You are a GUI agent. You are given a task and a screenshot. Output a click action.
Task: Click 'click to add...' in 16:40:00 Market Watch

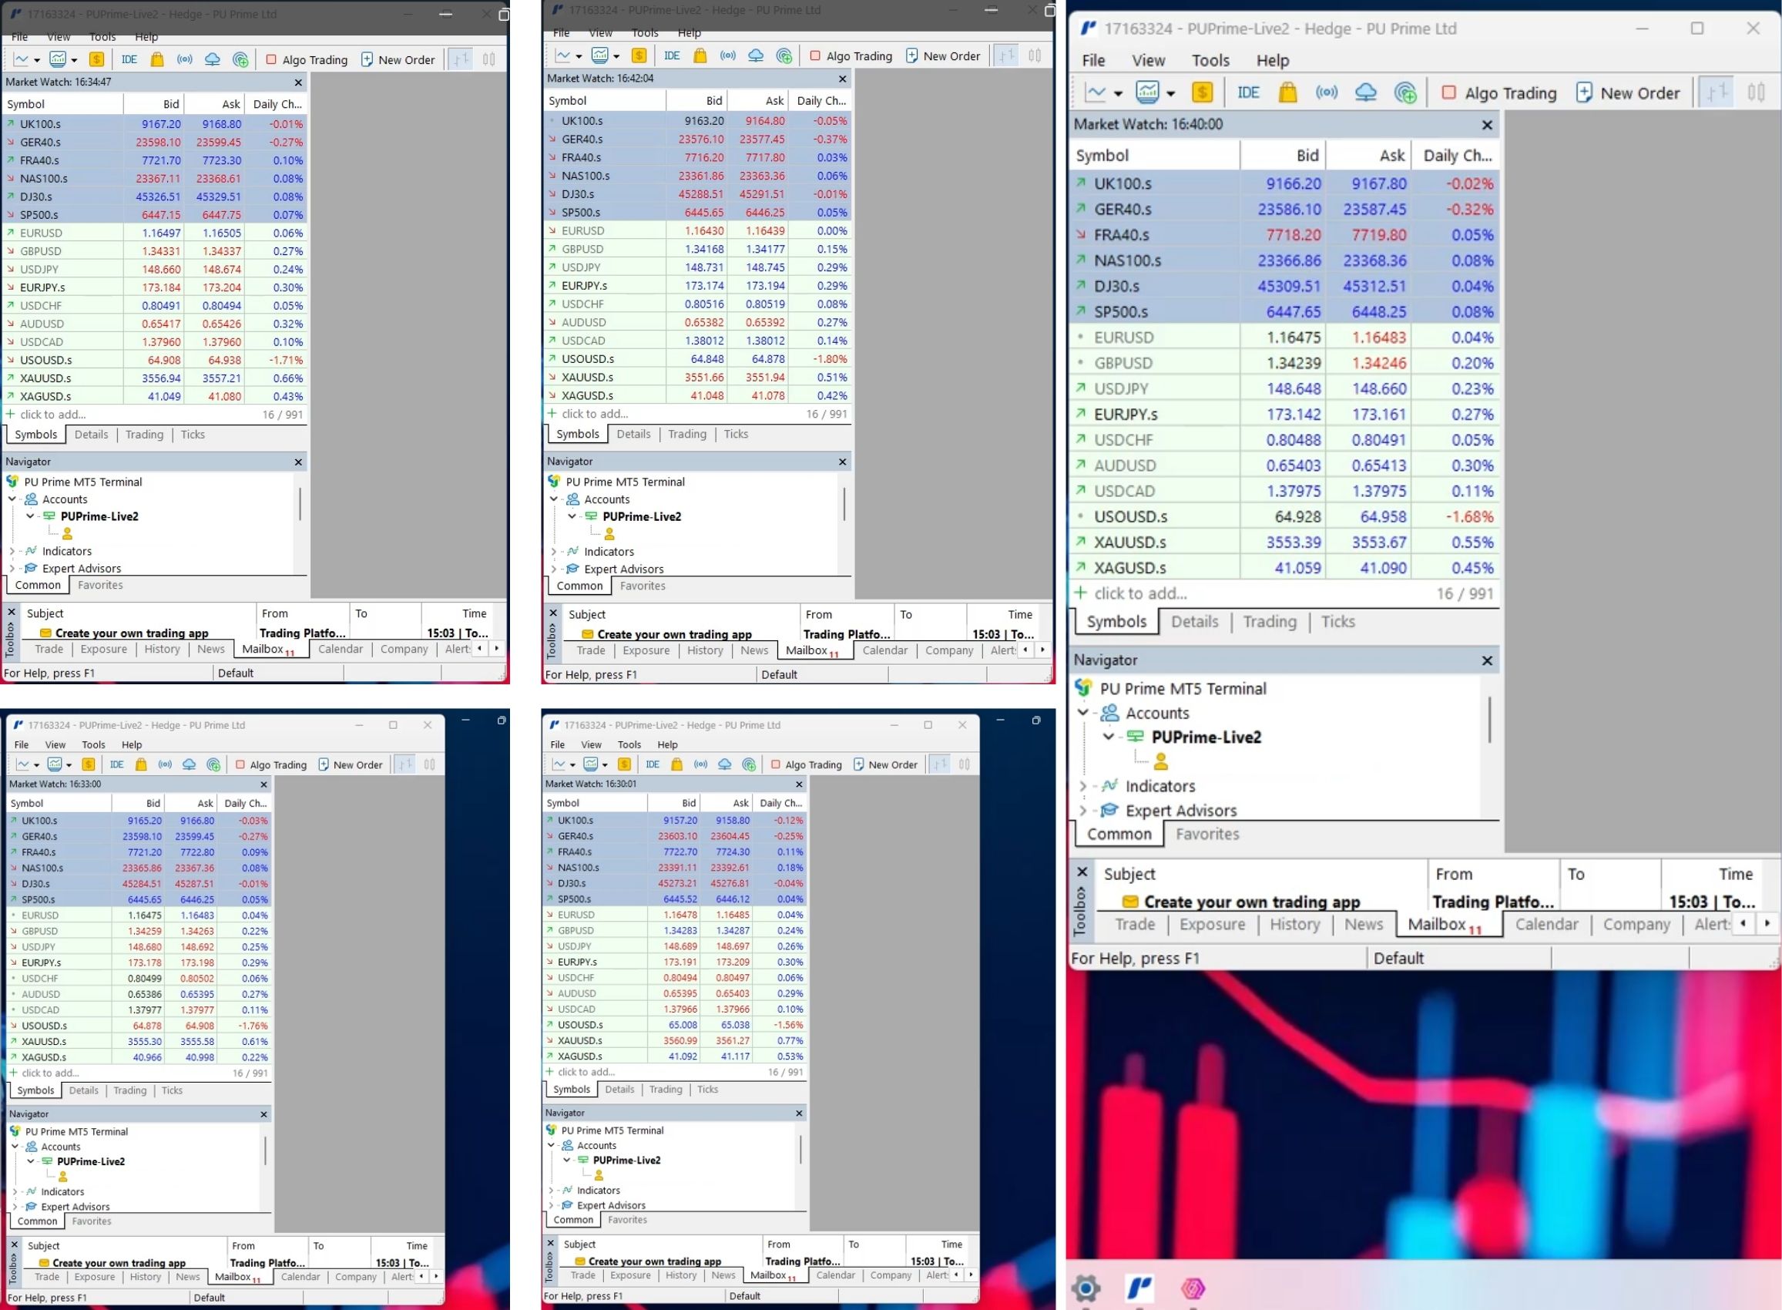click(1140, 593)
